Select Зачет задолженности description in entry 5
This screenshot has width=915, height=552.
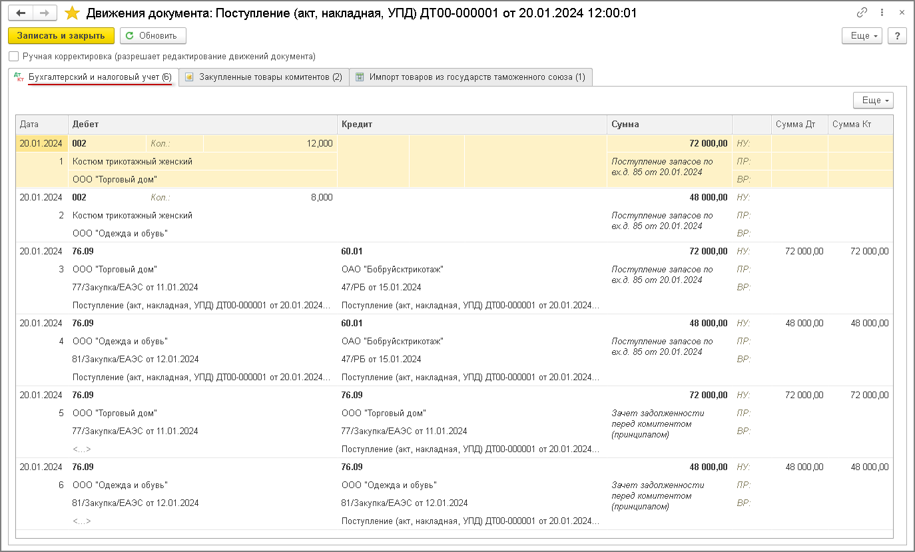(x=658, y=423)
